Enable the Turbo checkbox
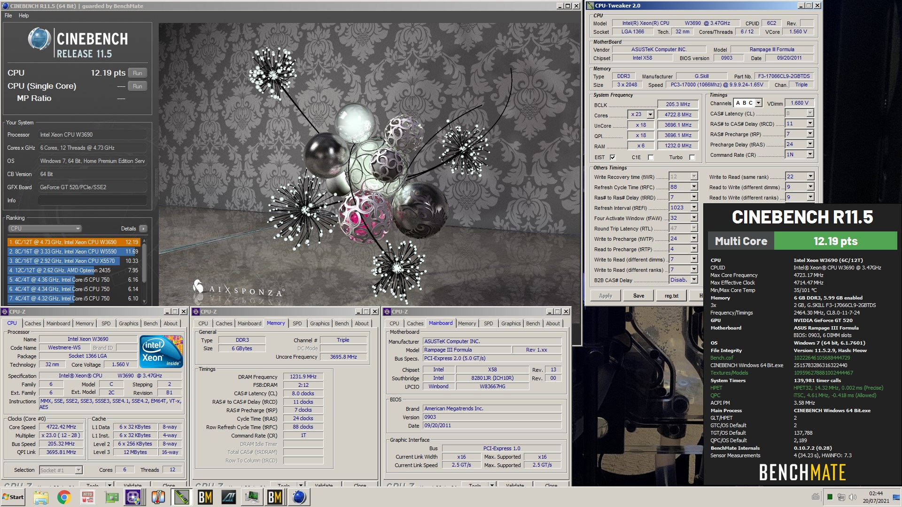902x507 pixels. 692,157
